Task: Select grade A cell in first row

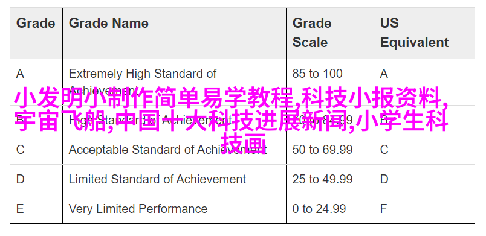Action: [36, 82]
